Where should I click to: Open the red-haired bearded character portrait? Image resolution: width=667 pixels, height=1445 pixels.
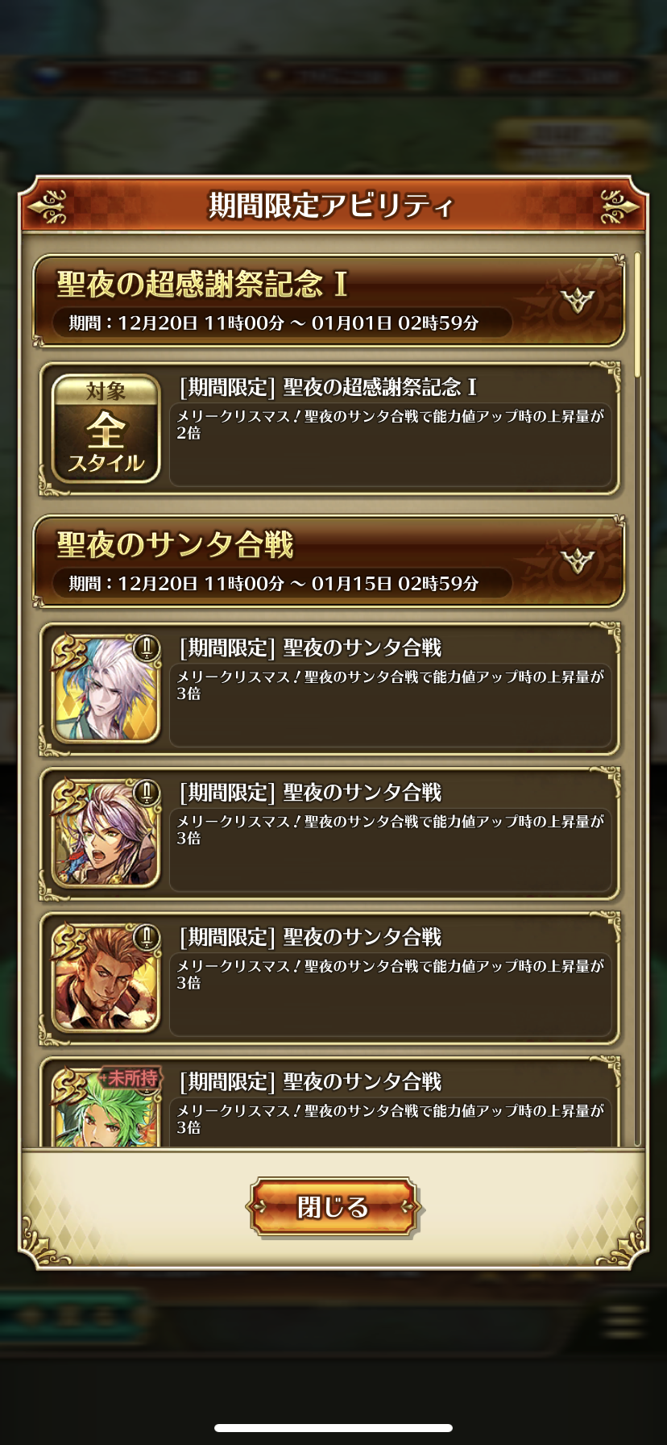click(106, 978)
